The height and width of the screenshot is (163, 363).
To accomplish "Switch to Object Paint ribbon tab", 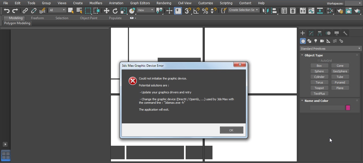I will [x=89, y=18].
